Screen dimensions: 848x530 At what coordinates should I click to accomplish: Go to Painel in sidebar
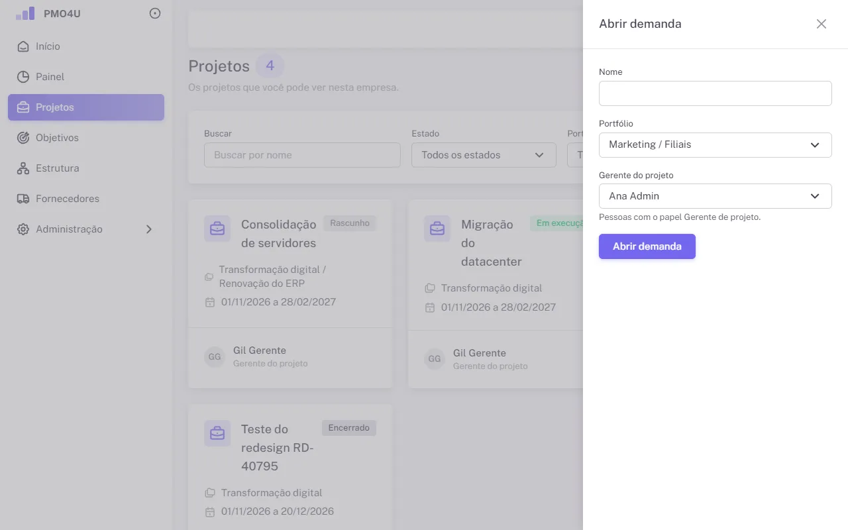tap(86, 77)
